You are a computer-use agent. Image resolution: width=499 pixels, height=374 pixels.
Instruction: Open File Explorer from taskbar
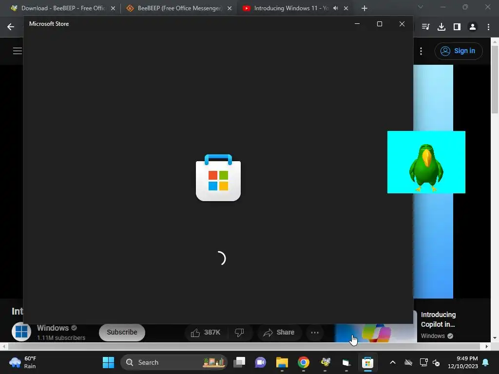click(282, 362)
